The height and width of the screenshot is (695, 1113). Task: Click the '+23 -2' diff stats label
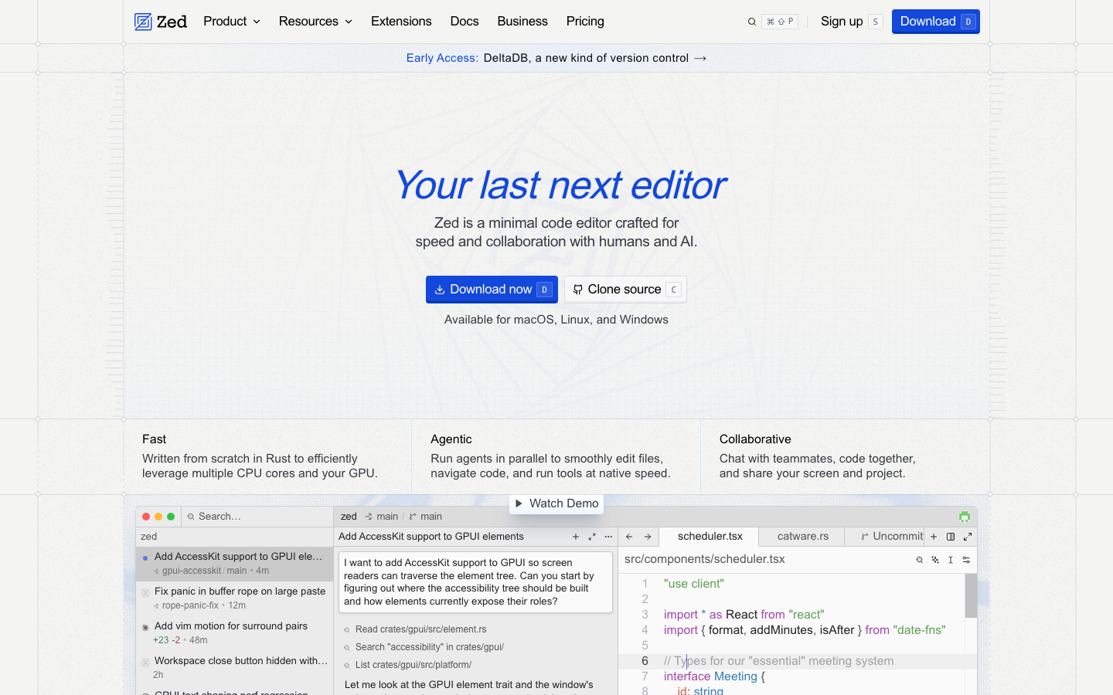pos(166,640)
